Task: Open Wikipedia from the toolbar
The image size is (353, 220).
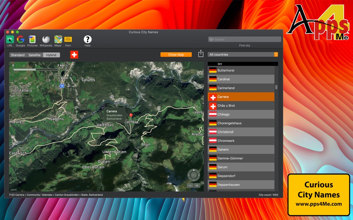Action: (45, 39)
